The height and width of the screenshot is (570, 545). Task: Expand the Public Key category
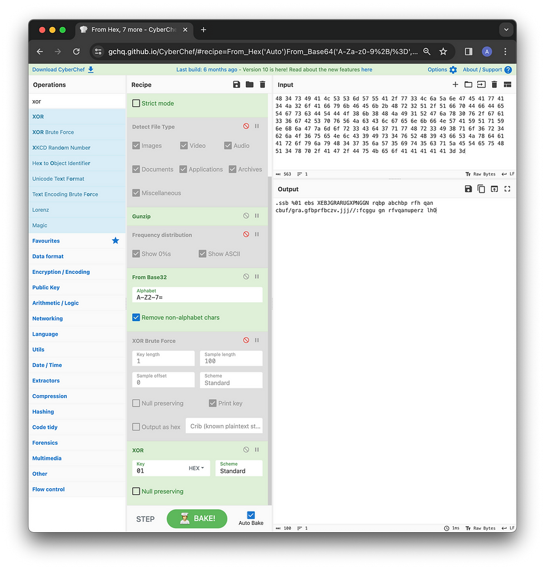click(x=46, y=287)
